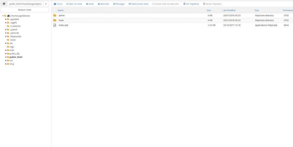
Task: Expand the .appdata folder
Action: point(6,19)
